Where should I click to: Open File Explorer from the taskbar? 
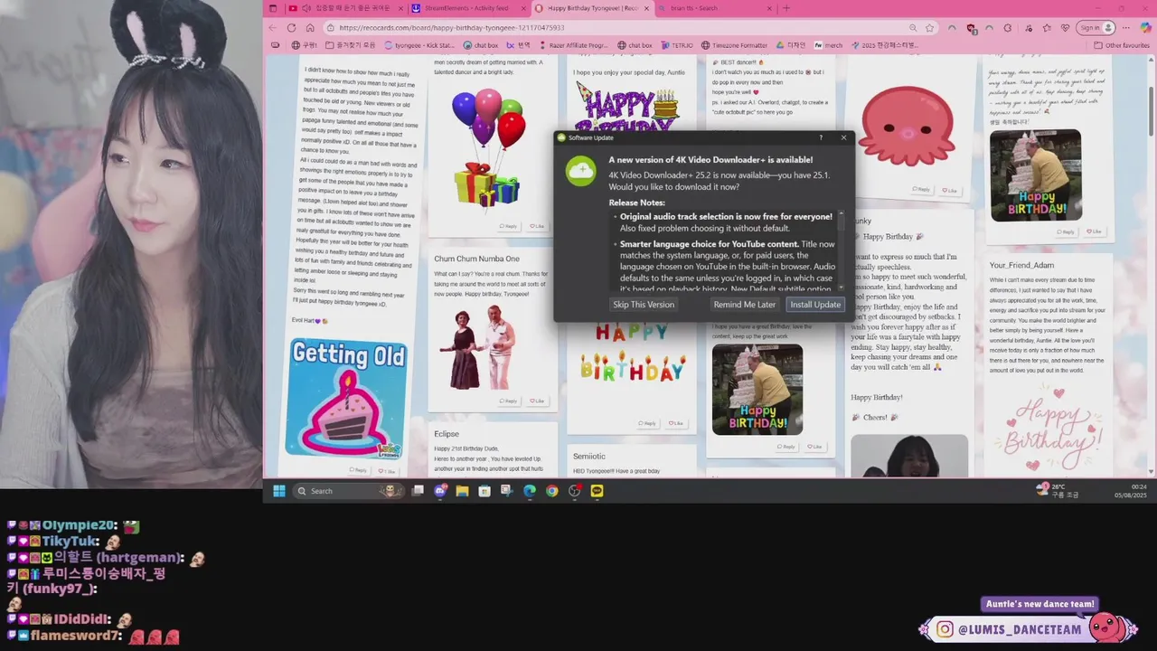tap(462, 491)
